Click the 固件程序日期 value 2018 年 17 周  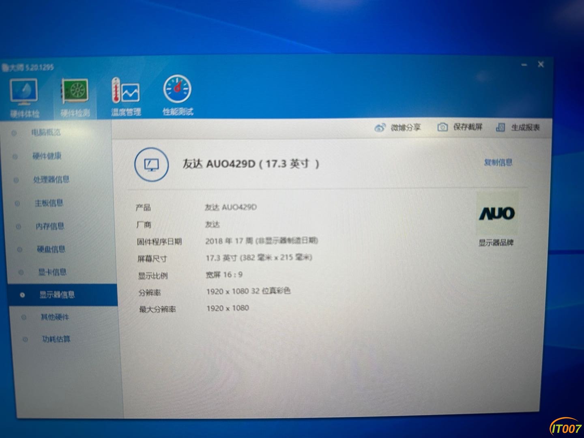point(229,241)
